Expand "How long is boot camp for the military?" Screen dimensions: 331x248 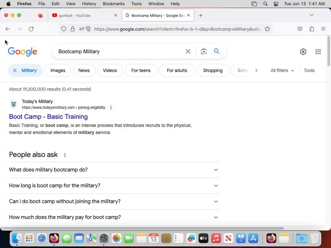tap(114, 186)
